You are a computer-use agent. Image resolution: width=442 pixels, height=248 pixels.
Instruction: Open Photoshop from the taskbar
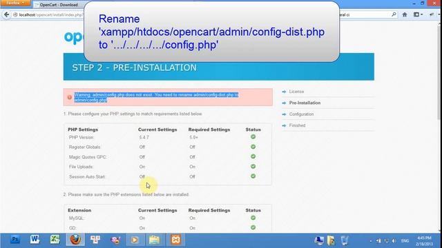point(15,240)
